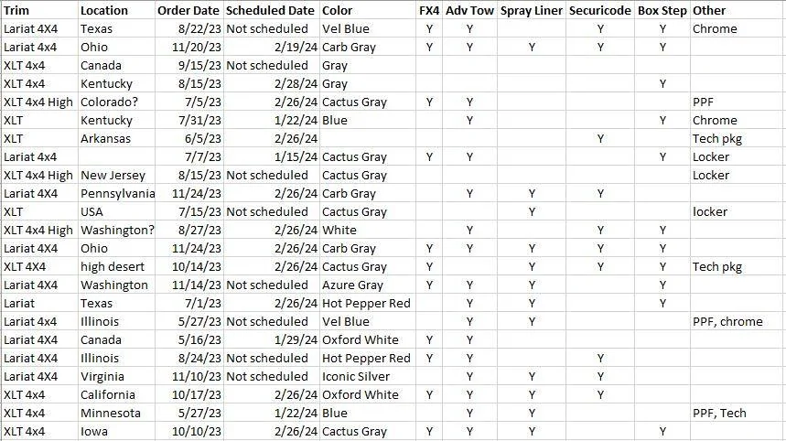
Task: Select the order date 6/5/23 cell
Action: click(x=189, y=139)
